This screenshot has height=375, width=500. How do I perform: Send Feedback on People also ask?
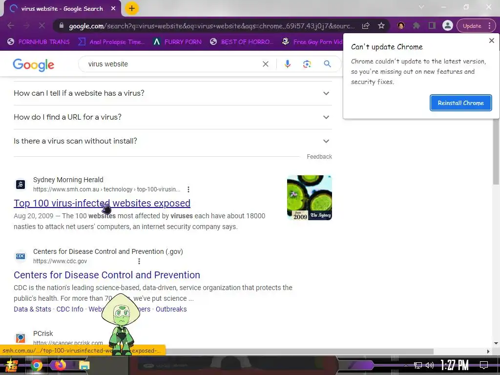(319, 157)
